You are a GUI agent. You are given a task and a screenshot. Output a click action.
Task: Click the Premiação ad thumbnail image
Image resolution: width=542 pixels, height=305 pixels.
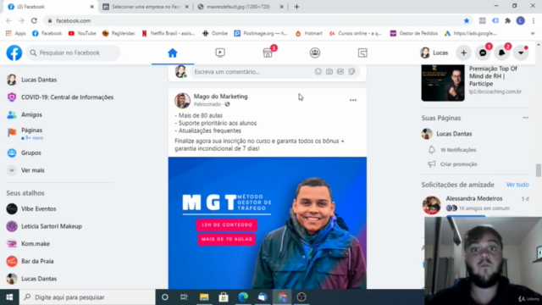pos(443,83)
